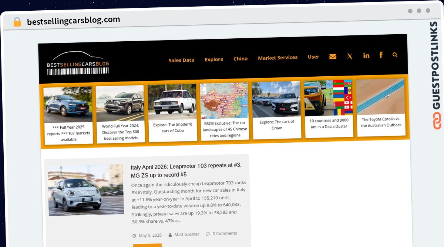444x247 pixels.
Task: Open the X (Twitter) social icon
Action: (x=350, y=56)
